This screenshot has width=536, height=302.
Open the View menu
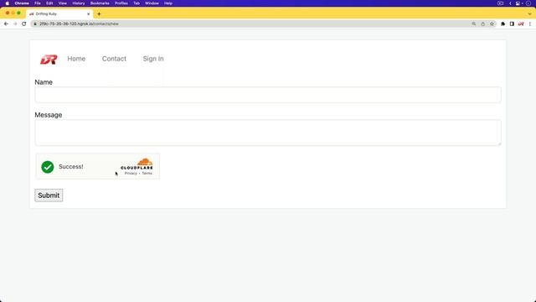(63, 3)
